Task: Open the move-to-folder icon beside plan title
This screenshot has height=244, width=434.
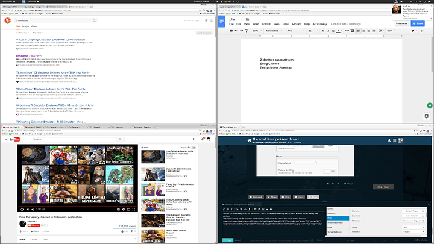Action: pos(248,19)
